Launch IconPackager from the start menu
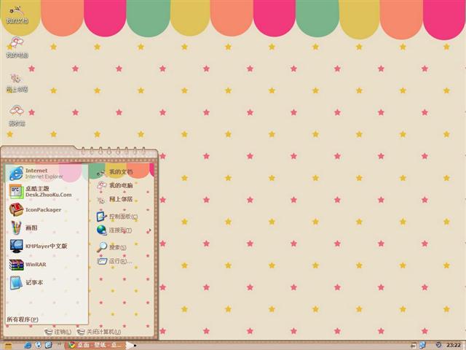The width and height of the screenshot is (466, 350). (x=47, y=210)
